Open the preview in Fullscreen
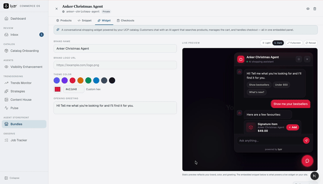323x184 pixels. click(x=294, y=43)
